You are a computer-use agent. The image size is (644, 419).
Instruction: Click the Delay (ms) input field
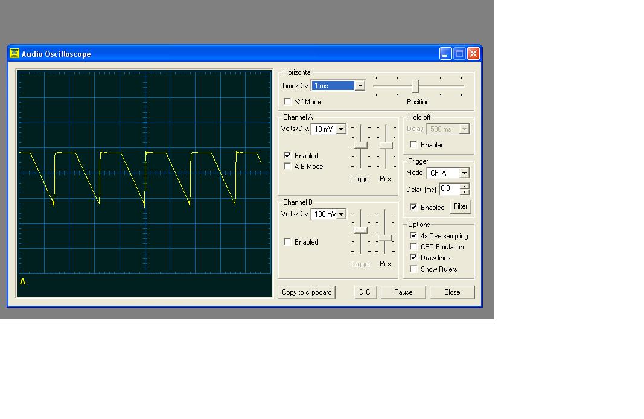[x=450, y=188]
